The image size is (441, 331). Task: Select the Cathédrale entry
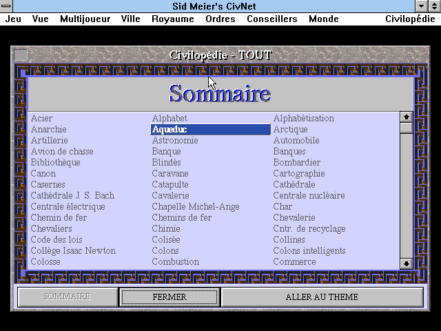coord(294,184)
